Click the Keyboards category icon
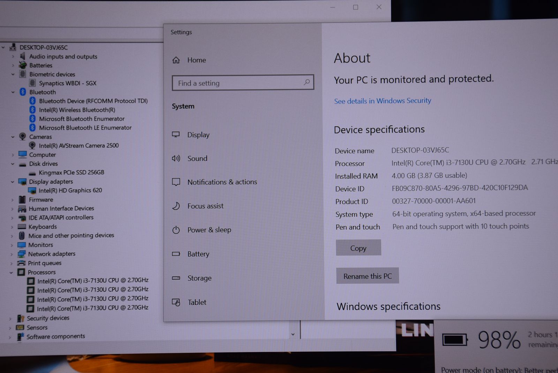558x373 pixels. 22,227
